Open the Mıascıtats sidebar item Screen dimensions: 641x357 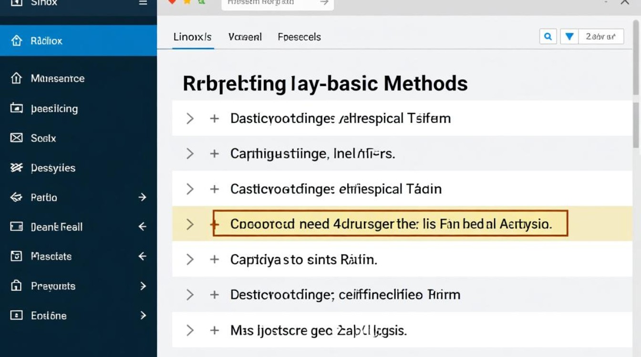[51, 257]
